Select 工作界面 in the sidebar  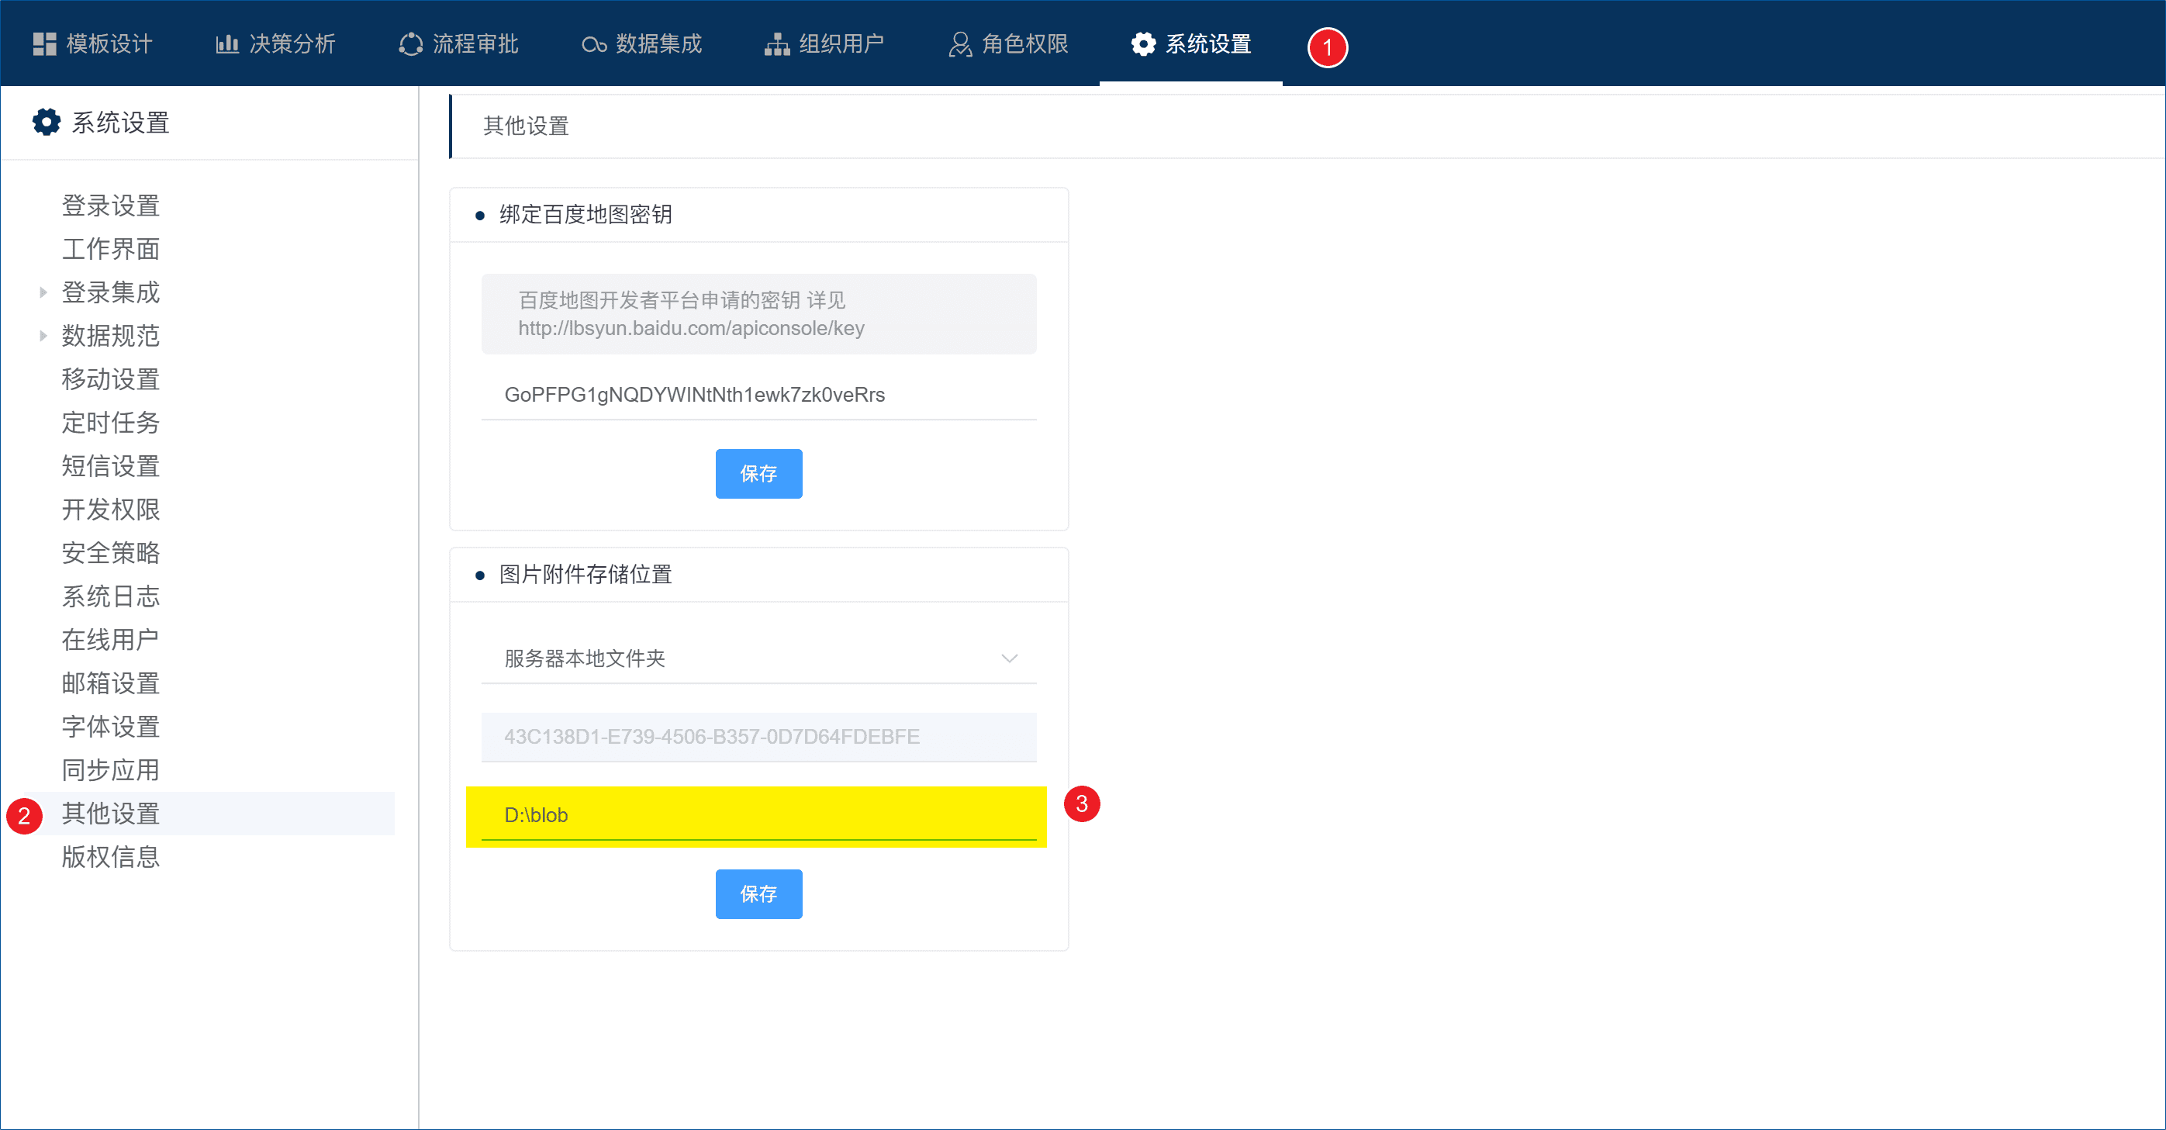(x=111, y=249)
